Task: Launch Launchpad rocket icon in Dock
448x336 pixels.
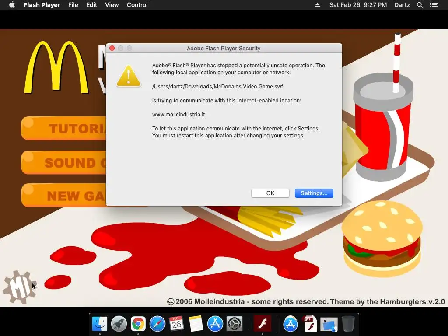Action: point(119,324)
